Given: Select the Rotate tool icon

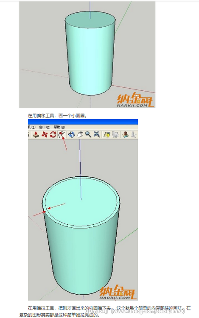Looking at the screenshot, I should click(x=53, y=134).
